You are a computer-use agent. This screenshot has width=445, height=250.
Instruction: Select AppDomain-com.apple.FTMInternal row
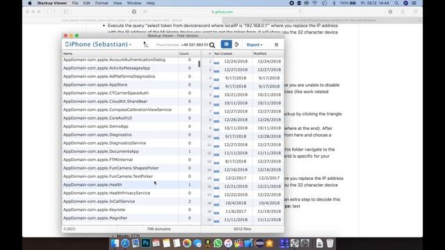(x=131, y=160)
